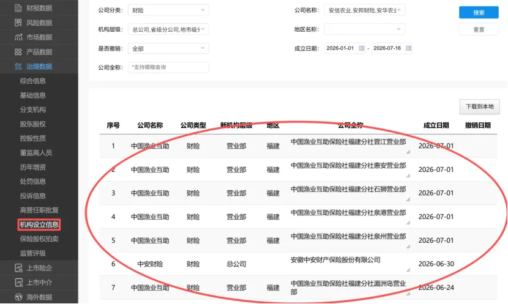The height and width of the screenshot is (304, 508).
Task: Open 财报数据 menu section
Action: (x=39, y=8)
